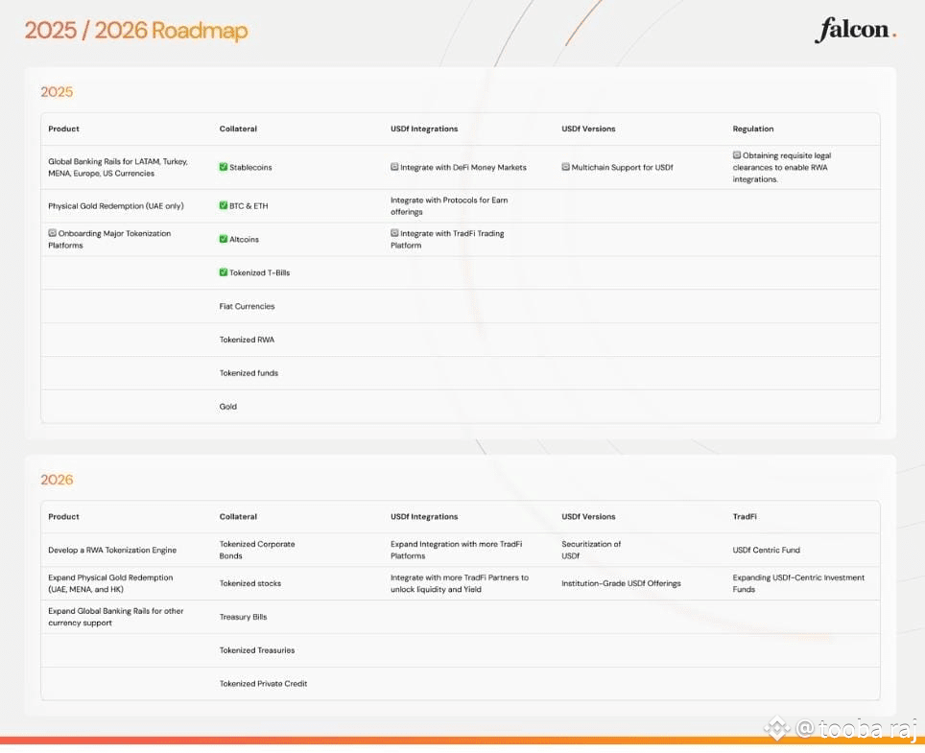Viewport: 925px width, 753px height.
Task: Click the 'Tokenized RWA' row
Action: click(x=461, y=340)
